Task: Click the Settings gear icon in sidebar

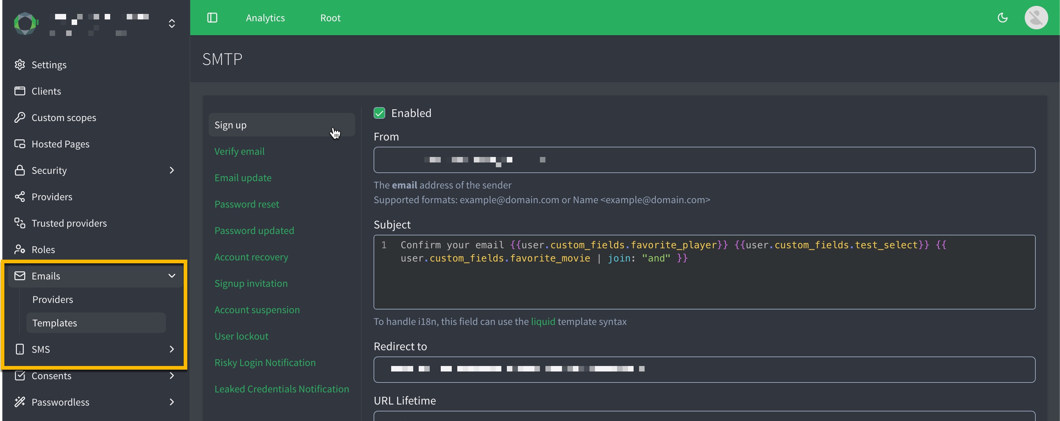Action: (x=19, y=65)
